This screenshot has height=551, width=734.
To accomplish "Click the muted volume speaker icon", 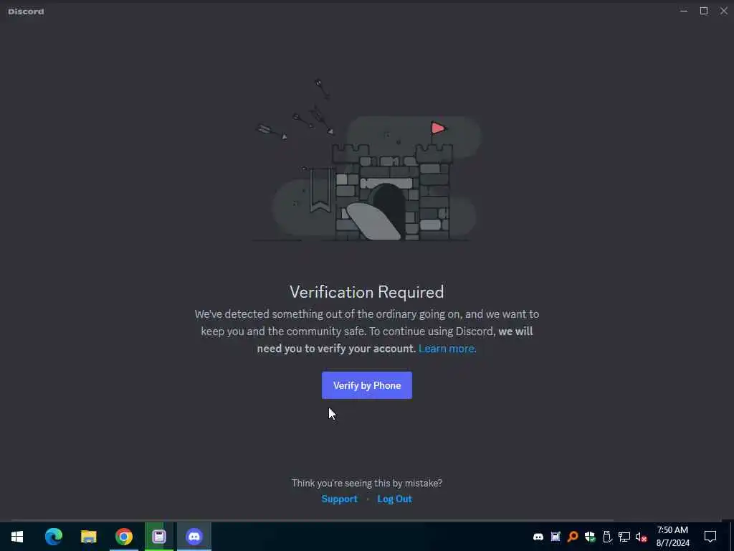I will coord(642,537).
